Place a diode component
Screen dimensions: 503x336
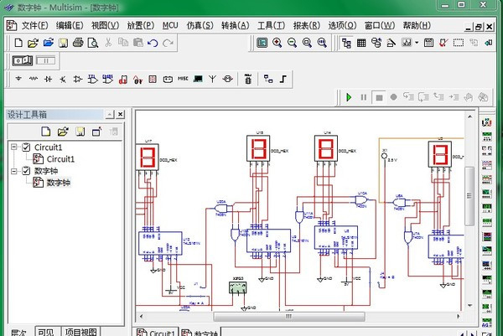[x=48, y=79]
